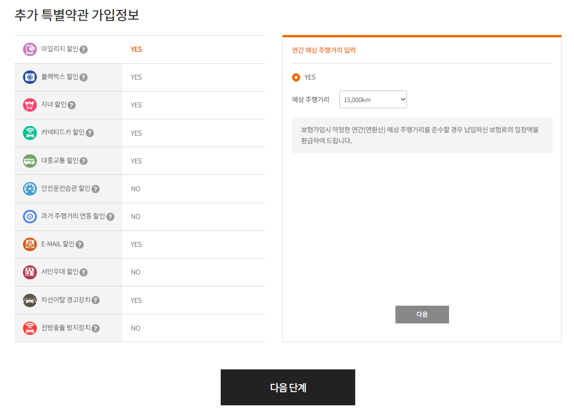Click the 과거 주행거리 연동 할인 label
Image resolution: width=574 pixels, height=413 pixels.
point(73,216)
